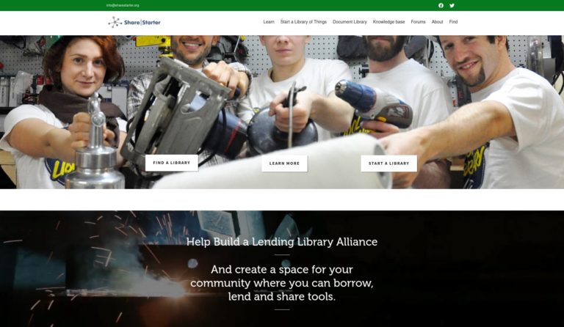Visit the Forums section
This screenshot has height=327, width=564.
pyautogui.click(x=418, y=22)
